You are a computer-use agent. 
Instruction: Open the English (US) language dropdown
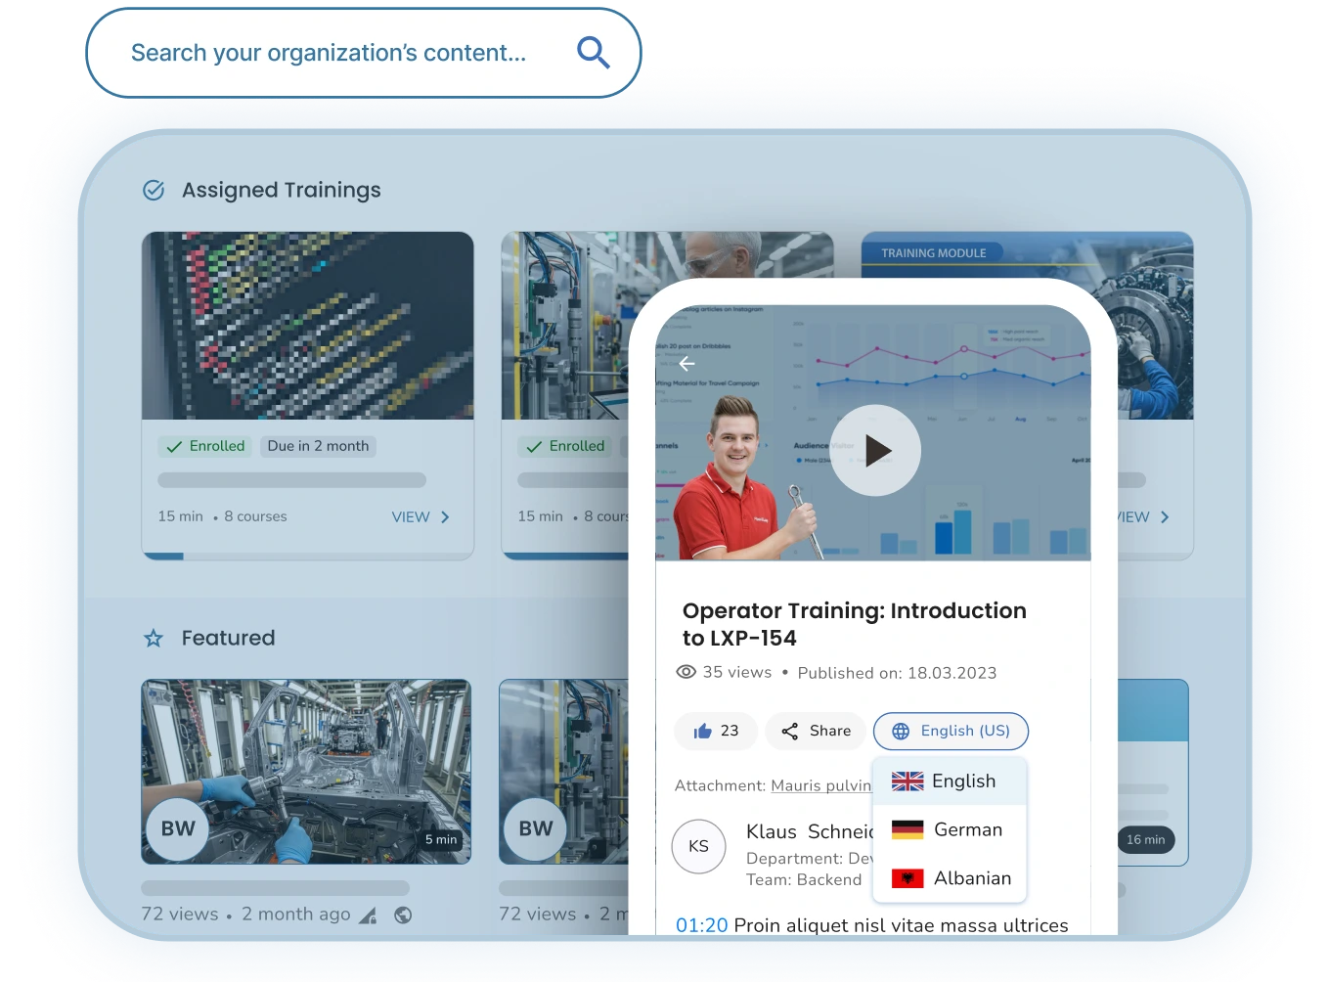[950, 731]
